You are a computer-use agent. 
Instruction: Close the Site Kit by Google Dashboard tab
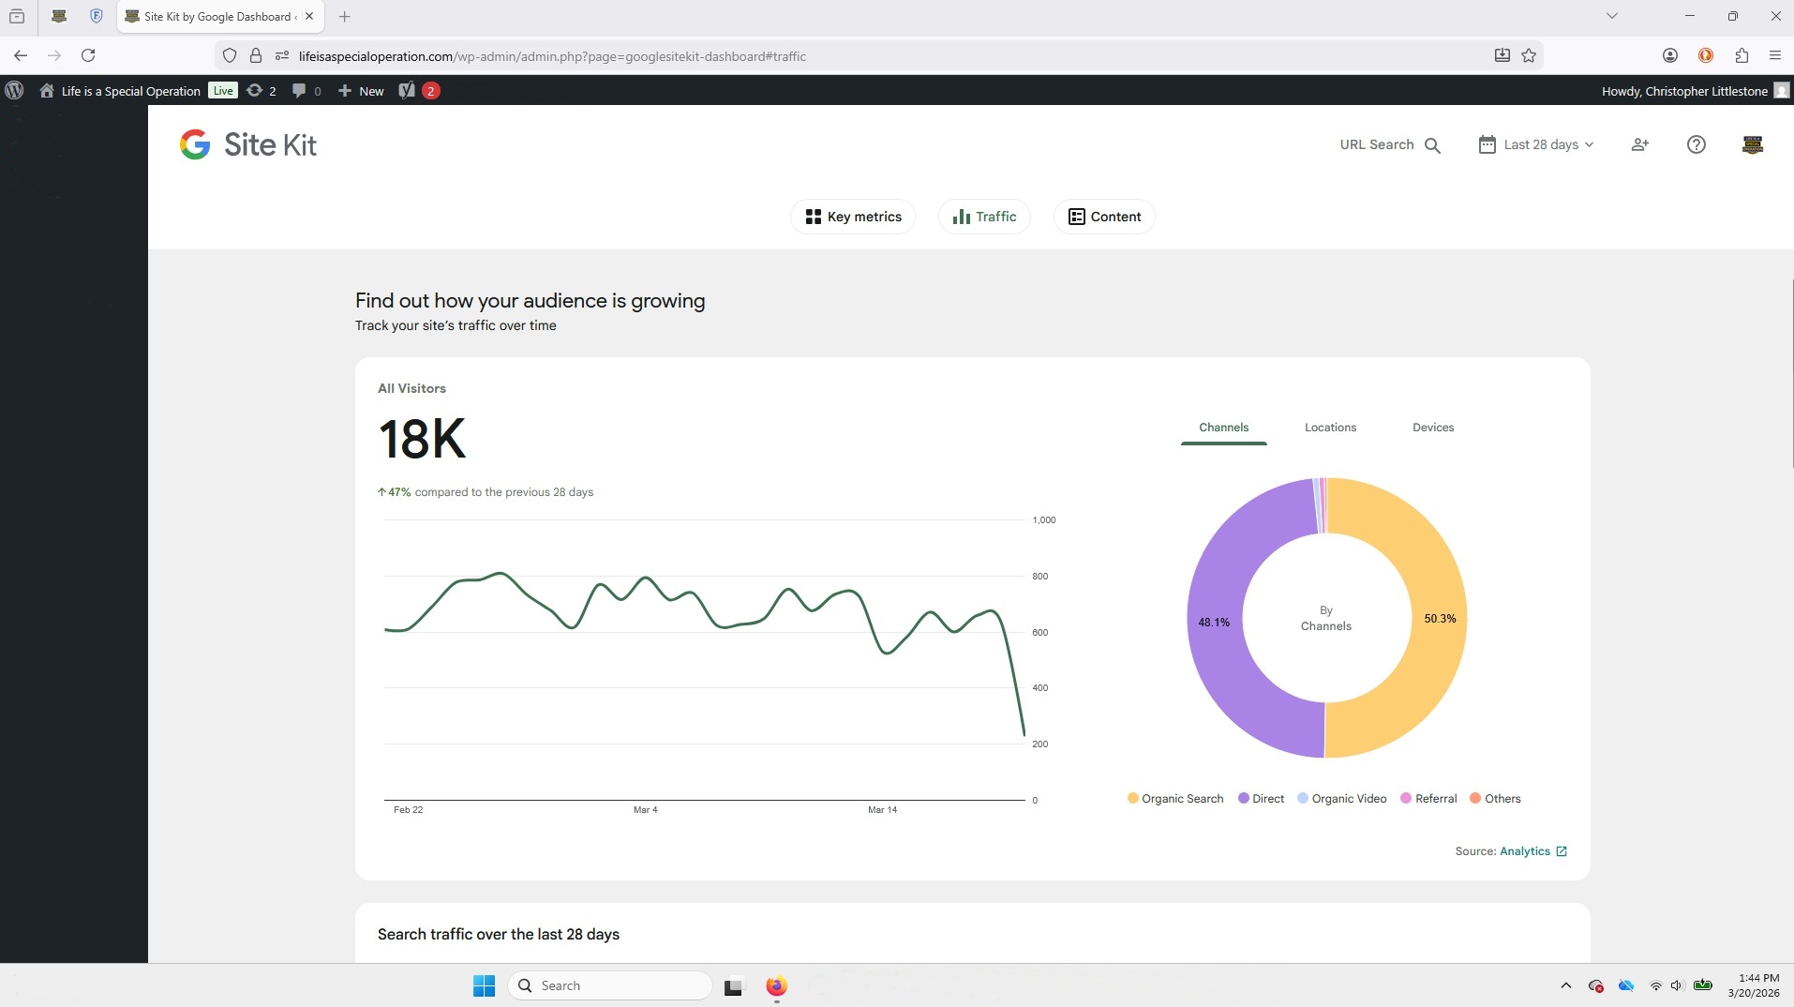pos(309,17)
